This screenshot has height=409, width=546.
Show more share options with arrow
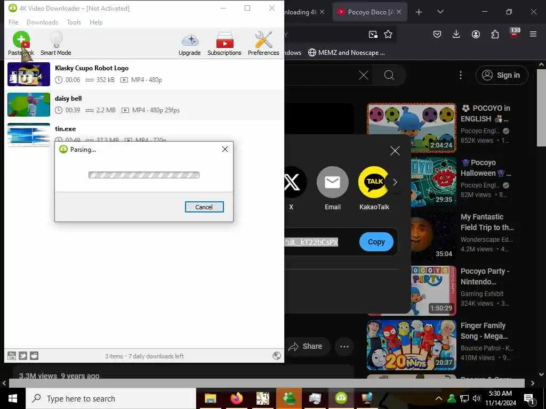coord(395,182)
